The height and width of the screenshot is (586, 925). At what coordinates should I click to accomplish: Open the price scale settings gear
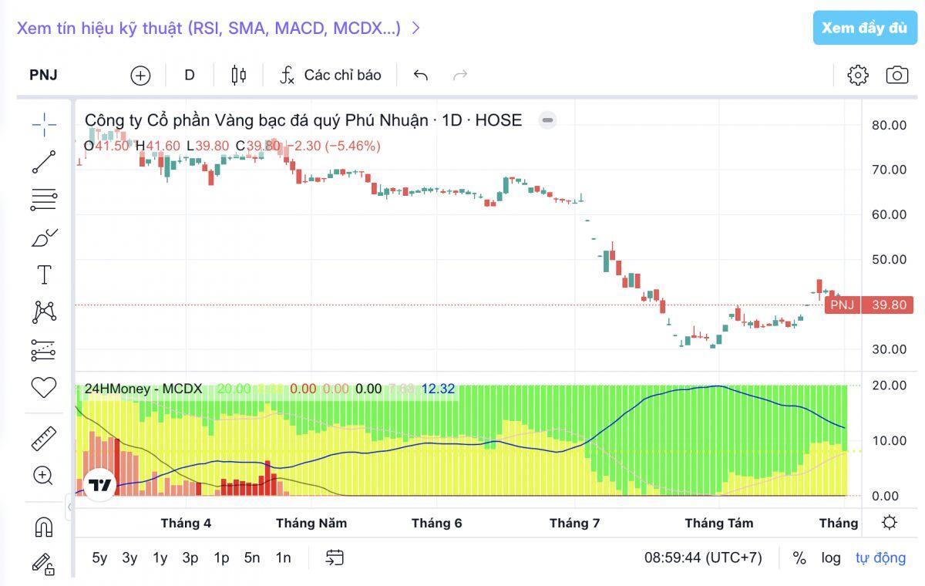pyautogui.click(x=890, y=523)
